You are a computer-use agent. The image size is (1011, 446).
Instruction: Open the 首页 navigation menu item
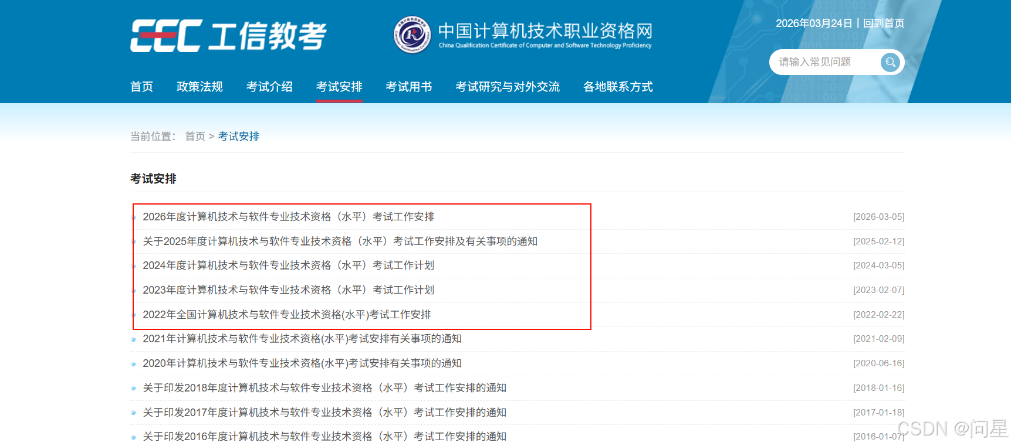141,87
